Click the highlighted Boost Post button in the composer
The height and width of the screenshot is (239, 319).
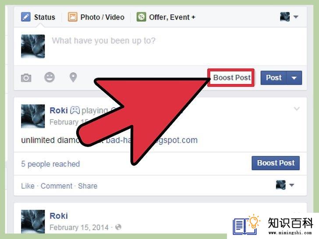(x=231, y=77)
